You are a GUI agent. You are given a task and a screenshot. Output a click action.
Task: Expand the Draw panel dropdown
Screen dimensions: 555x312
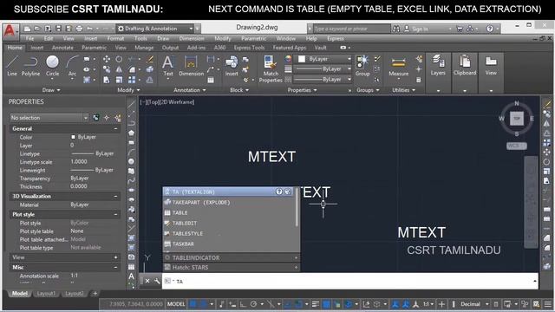51,90
